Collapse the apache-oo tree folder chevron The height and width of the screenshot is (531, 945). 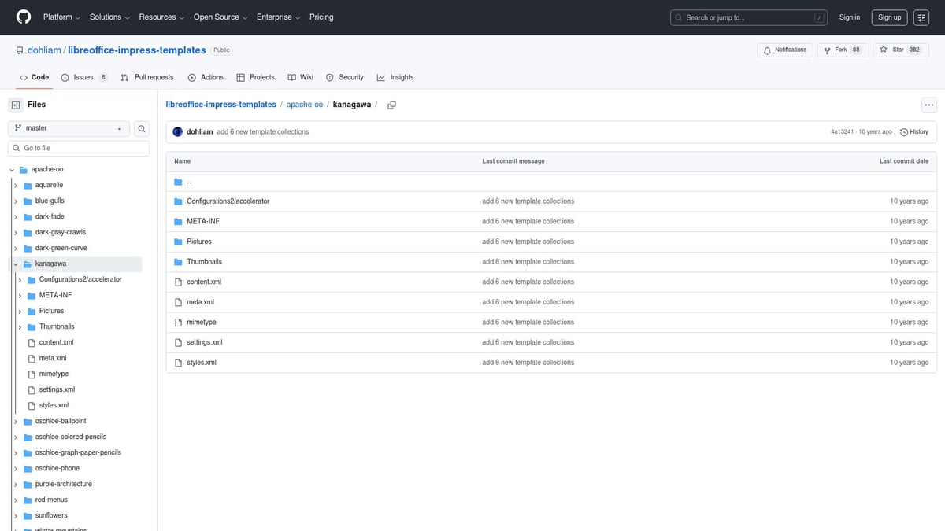[x=12, y=169]
